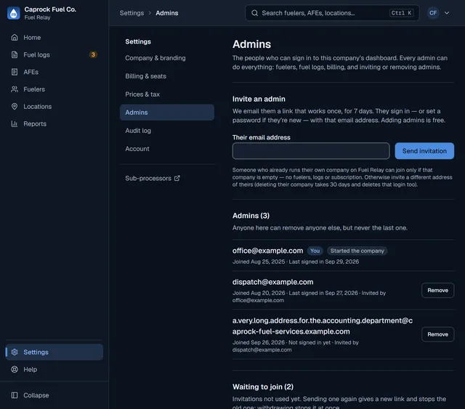The height and width of the screenshot is (409, 465).
Task: Remove the accounting department admin
Action: tap(437, 334)
